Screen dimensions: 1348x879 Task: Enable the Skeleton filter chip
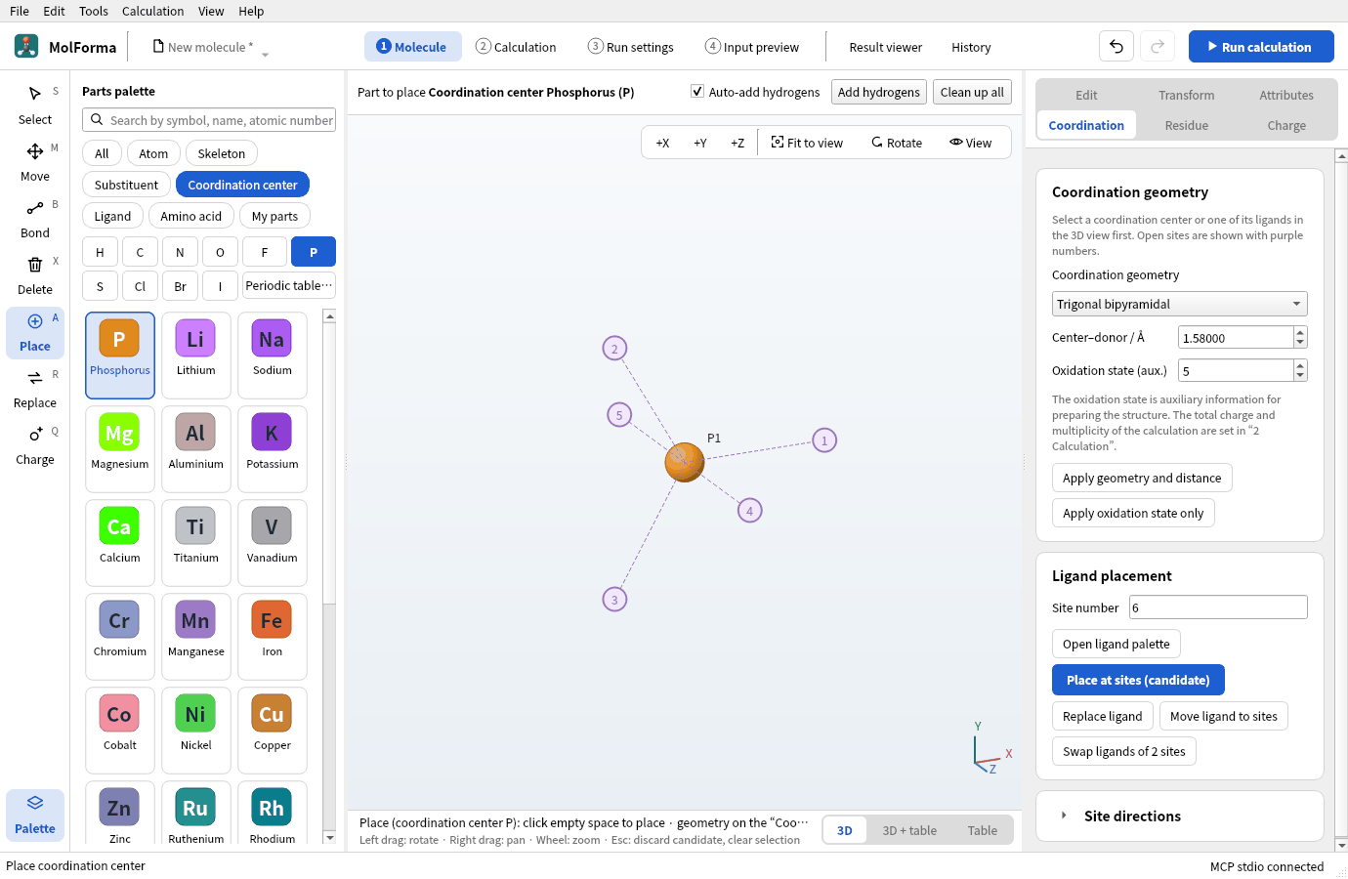click(x=222, y=153)
